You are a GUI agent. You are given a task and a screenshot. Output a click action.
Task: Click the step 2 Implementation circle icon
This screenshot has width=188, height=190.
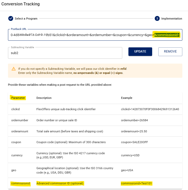[157, 19]
